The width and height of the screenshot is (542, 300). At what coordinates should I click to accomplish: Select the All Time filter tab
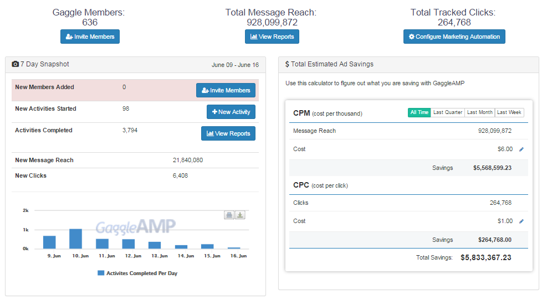point(420,112)
